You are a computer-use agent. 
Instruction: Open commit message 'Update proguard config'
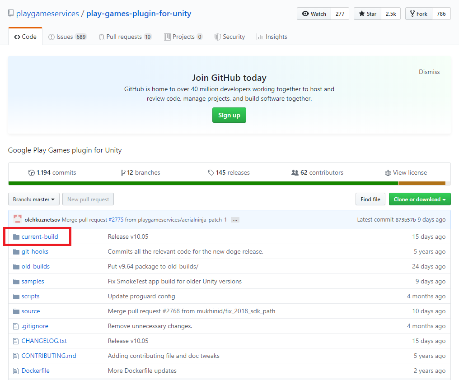point(141,297)
